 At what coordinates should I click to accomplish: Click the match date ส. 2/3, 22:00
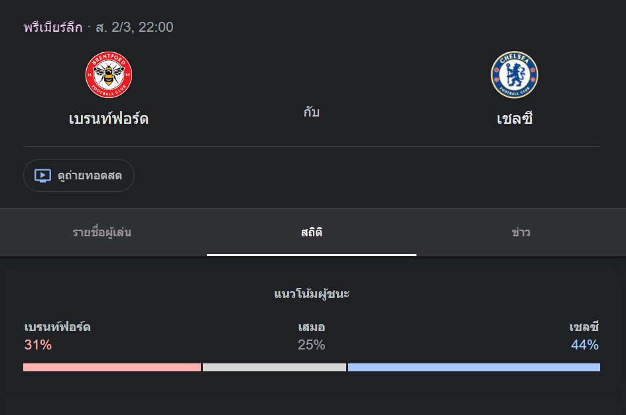pyautogui.click(x=135, y=27)
